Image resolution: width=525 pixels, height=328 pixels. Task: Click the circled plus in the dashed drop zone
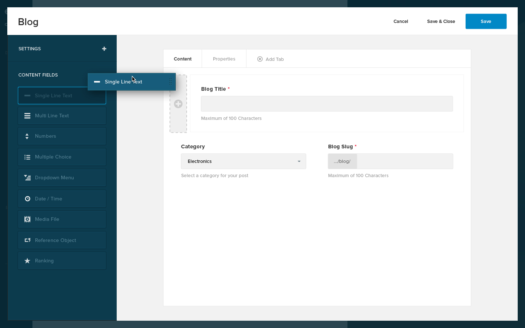[178, 104]
